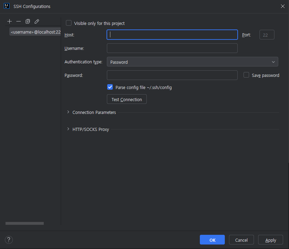This screenshot has width=289, height=249.
Task: Open help via question mark icon
Action: tap(9, 240)
